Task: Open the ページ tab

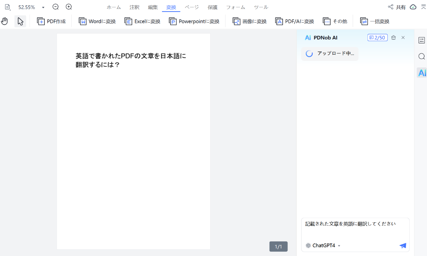Action: click(x=192, y=7)
